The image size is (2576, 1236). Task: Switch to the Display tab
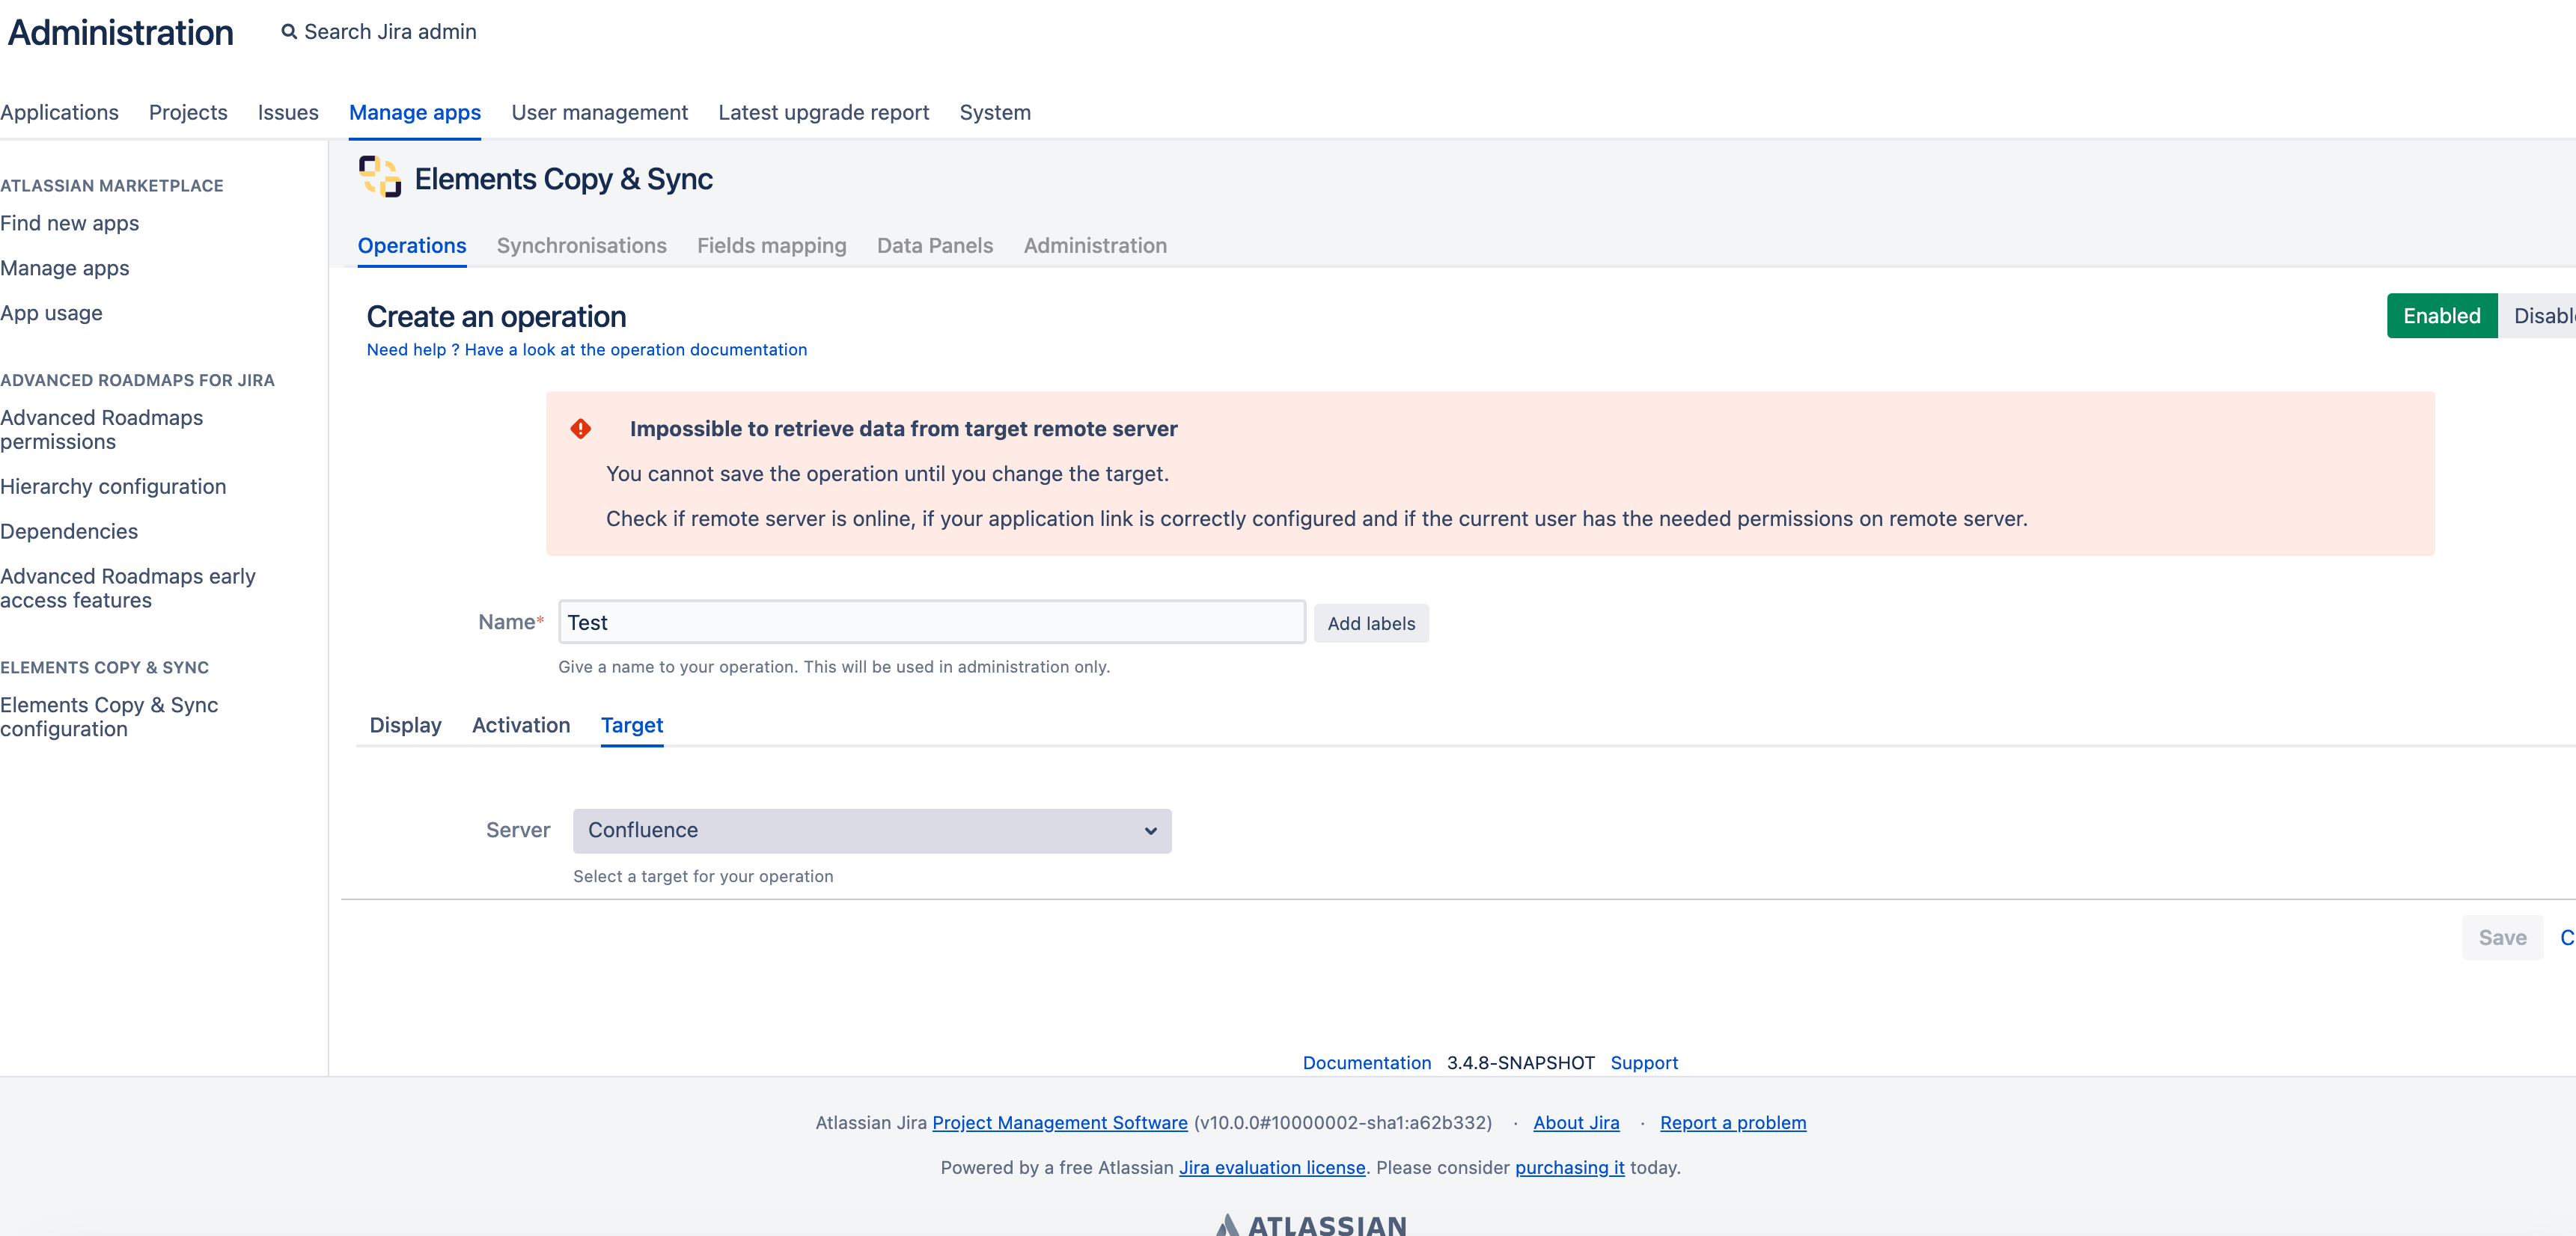tap(405, 725)
